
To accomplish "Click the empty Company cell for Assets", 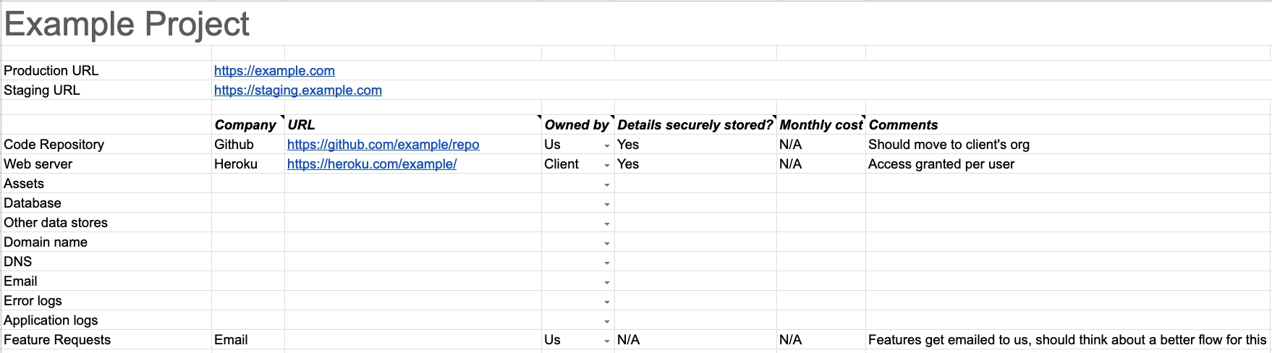I will tap(248, 184).
